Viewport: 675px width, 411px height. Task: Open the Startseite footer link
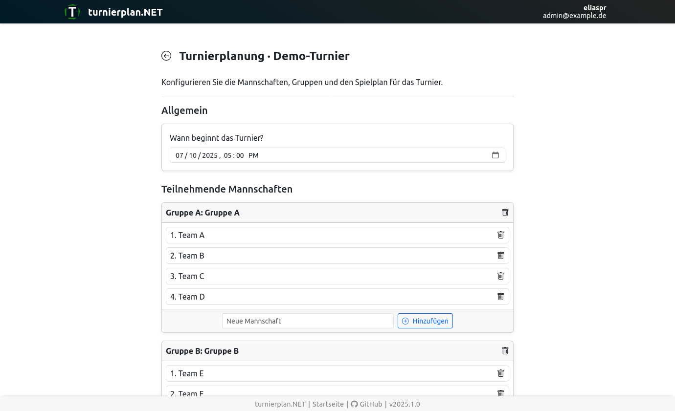[328, 404]
